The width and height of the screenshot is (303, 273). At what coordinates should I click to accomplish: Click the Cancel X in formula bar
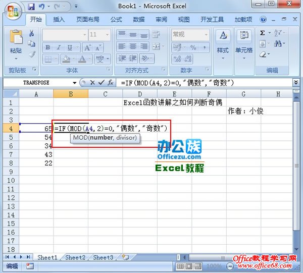(92, 83)
